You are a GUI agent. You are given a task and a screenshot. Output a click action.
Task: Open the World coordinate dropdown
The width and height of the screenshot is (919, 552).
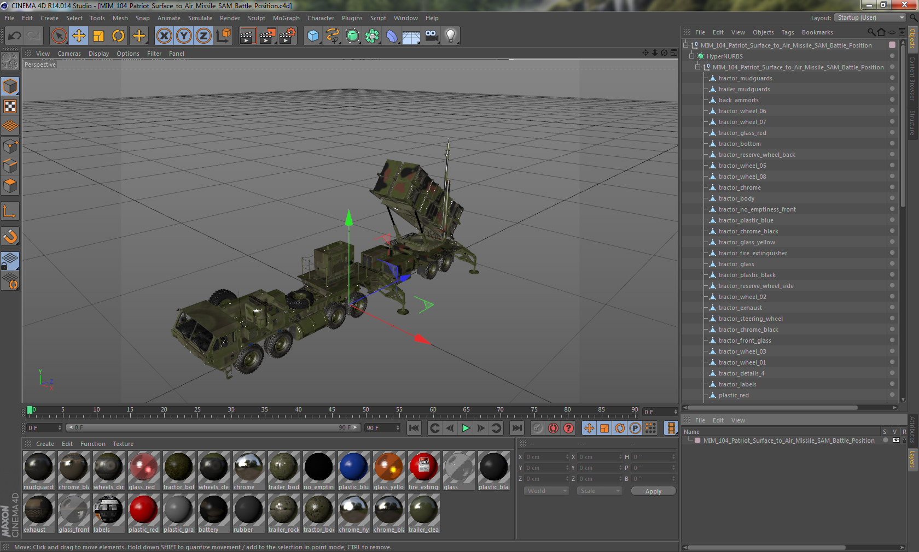point(546,491)
